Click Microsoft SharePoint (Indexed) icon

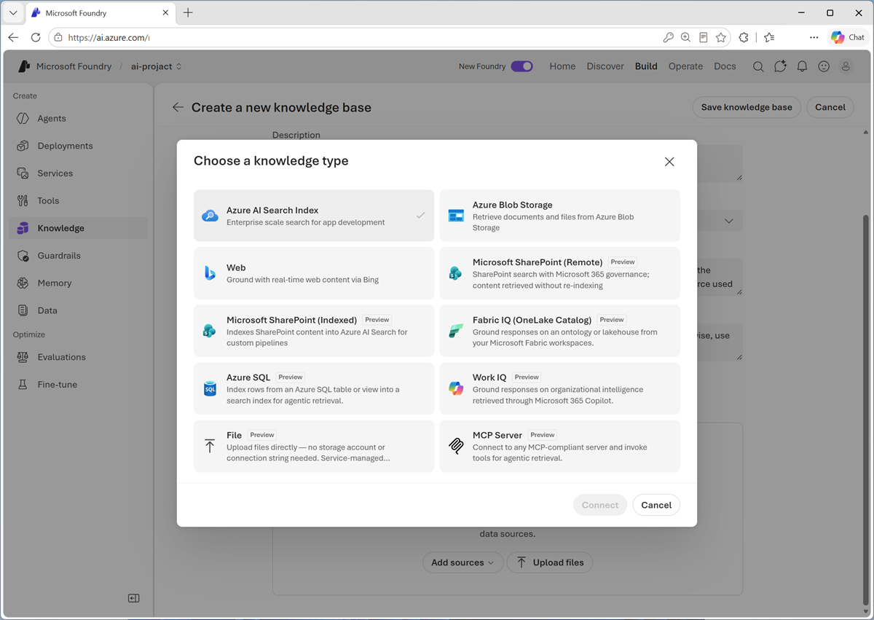pos(210,331)
